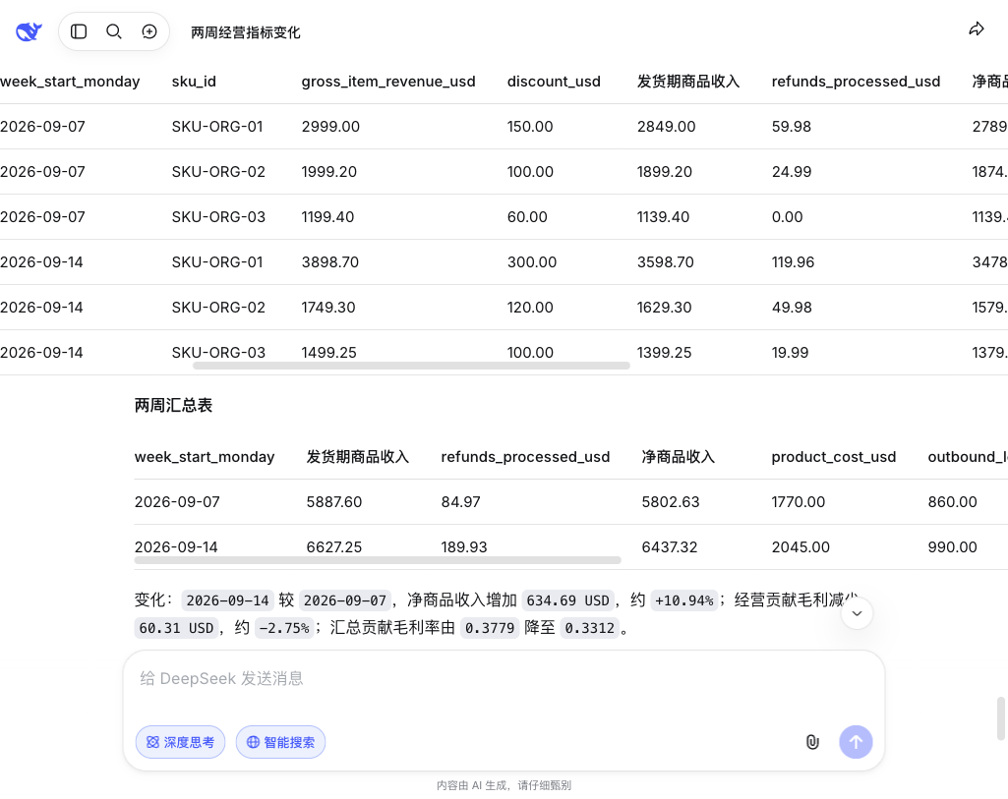Image resolution: width=1008 pixels, height=799 pixels.
Task: Click the scroll-to-bottom chevron button
Action: 857,613
